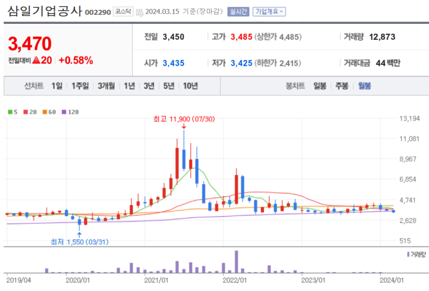The width and height of the screenshot is (429, 291).
Task: Click the 상한가 4,485 text
Action: 278,37
